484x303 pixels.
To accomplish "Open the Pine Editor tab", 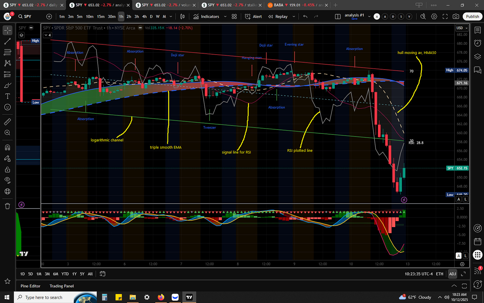I will [31, 286].
